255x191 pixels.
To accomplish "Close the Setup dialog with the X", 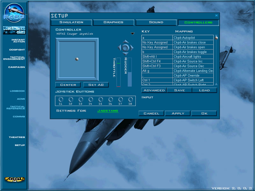I will pos(216,15).
